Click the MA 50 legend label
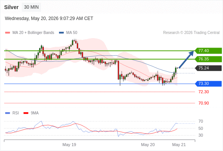Screen dimensions: 223x151 (72, 33)
